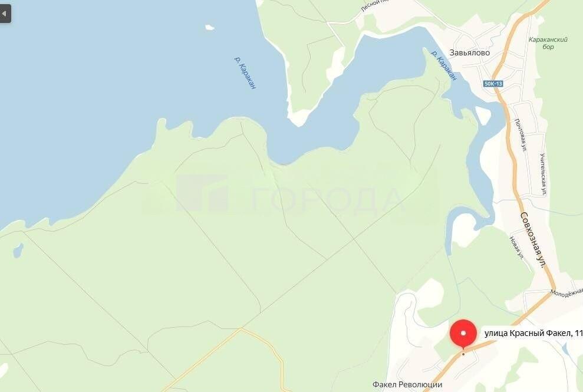This screenshot has height=392, width=583.
Task: Click the small pond in the western forest
Action: tap(18, 251)
